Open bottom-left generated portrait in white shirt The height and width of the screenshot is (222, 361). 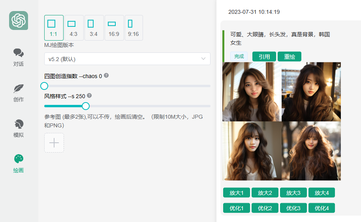(252, 151)
